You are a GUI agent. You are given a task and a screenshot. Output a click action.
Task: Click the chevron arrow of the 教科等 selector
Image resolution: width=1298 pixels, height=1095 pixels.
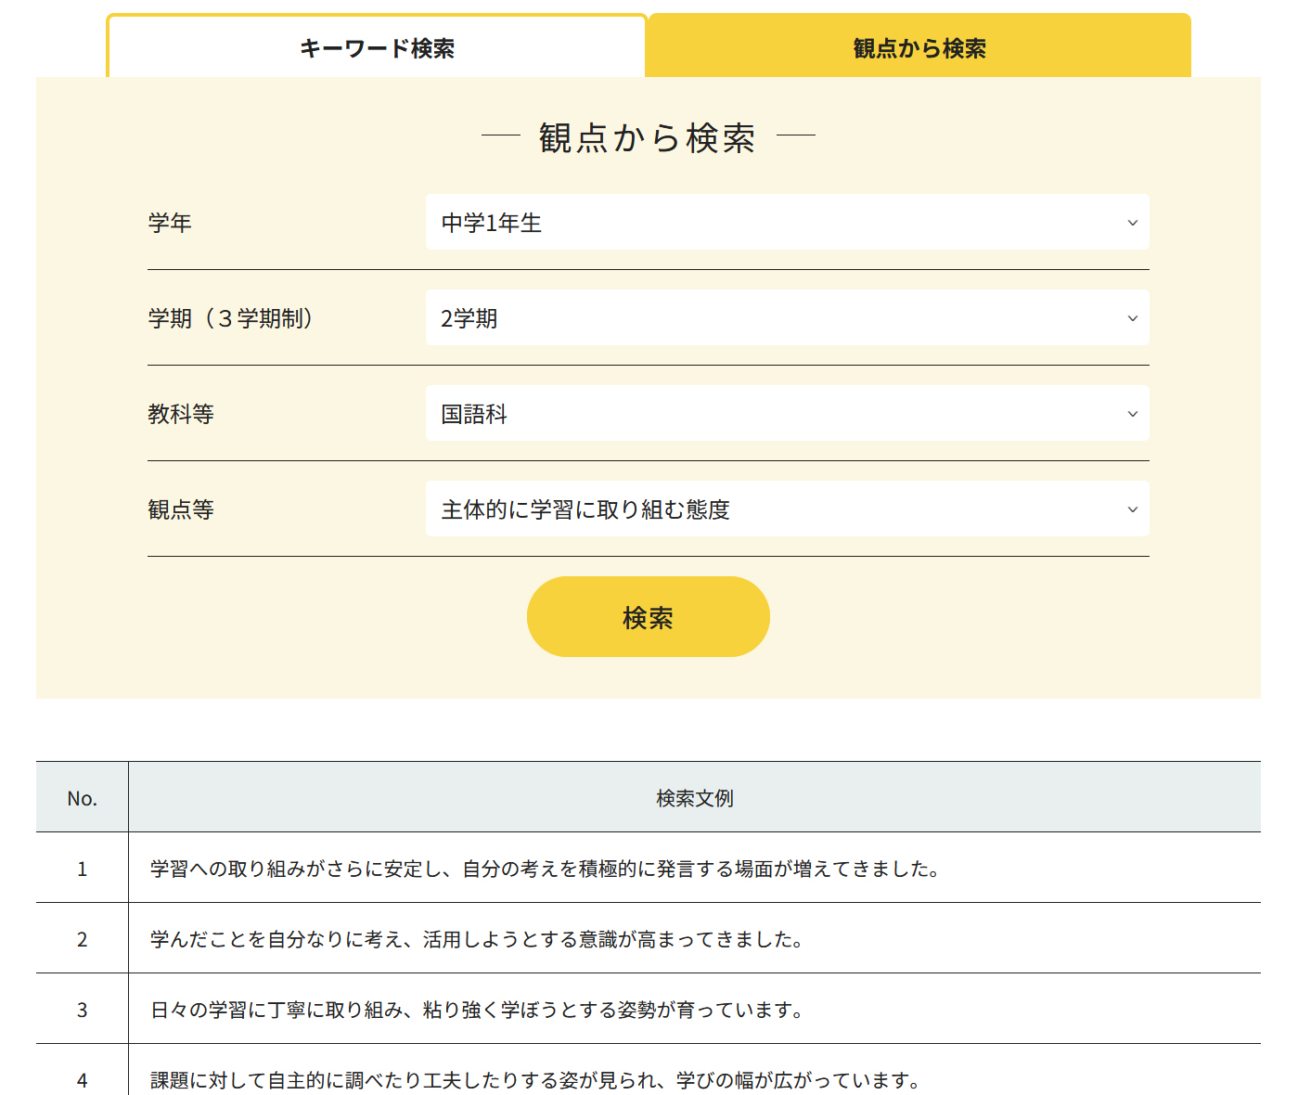tap(1132, 414)
